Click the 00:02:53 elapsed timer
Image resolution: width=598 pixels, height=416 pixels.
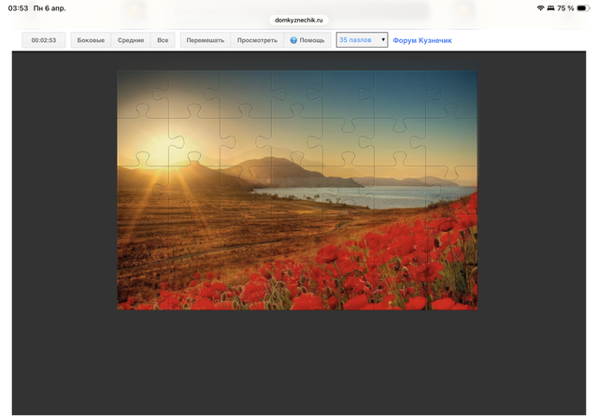44,41
